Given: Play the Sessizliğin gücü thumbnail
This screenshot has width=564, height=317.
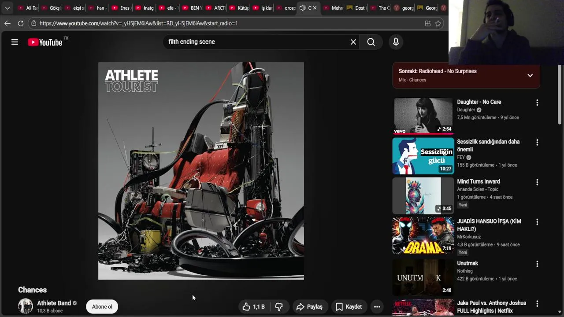Looking at the screenshot, I should coord(423,156).
